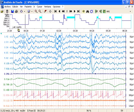Click the monitor display toolbar icon

(x=29, y=11)
